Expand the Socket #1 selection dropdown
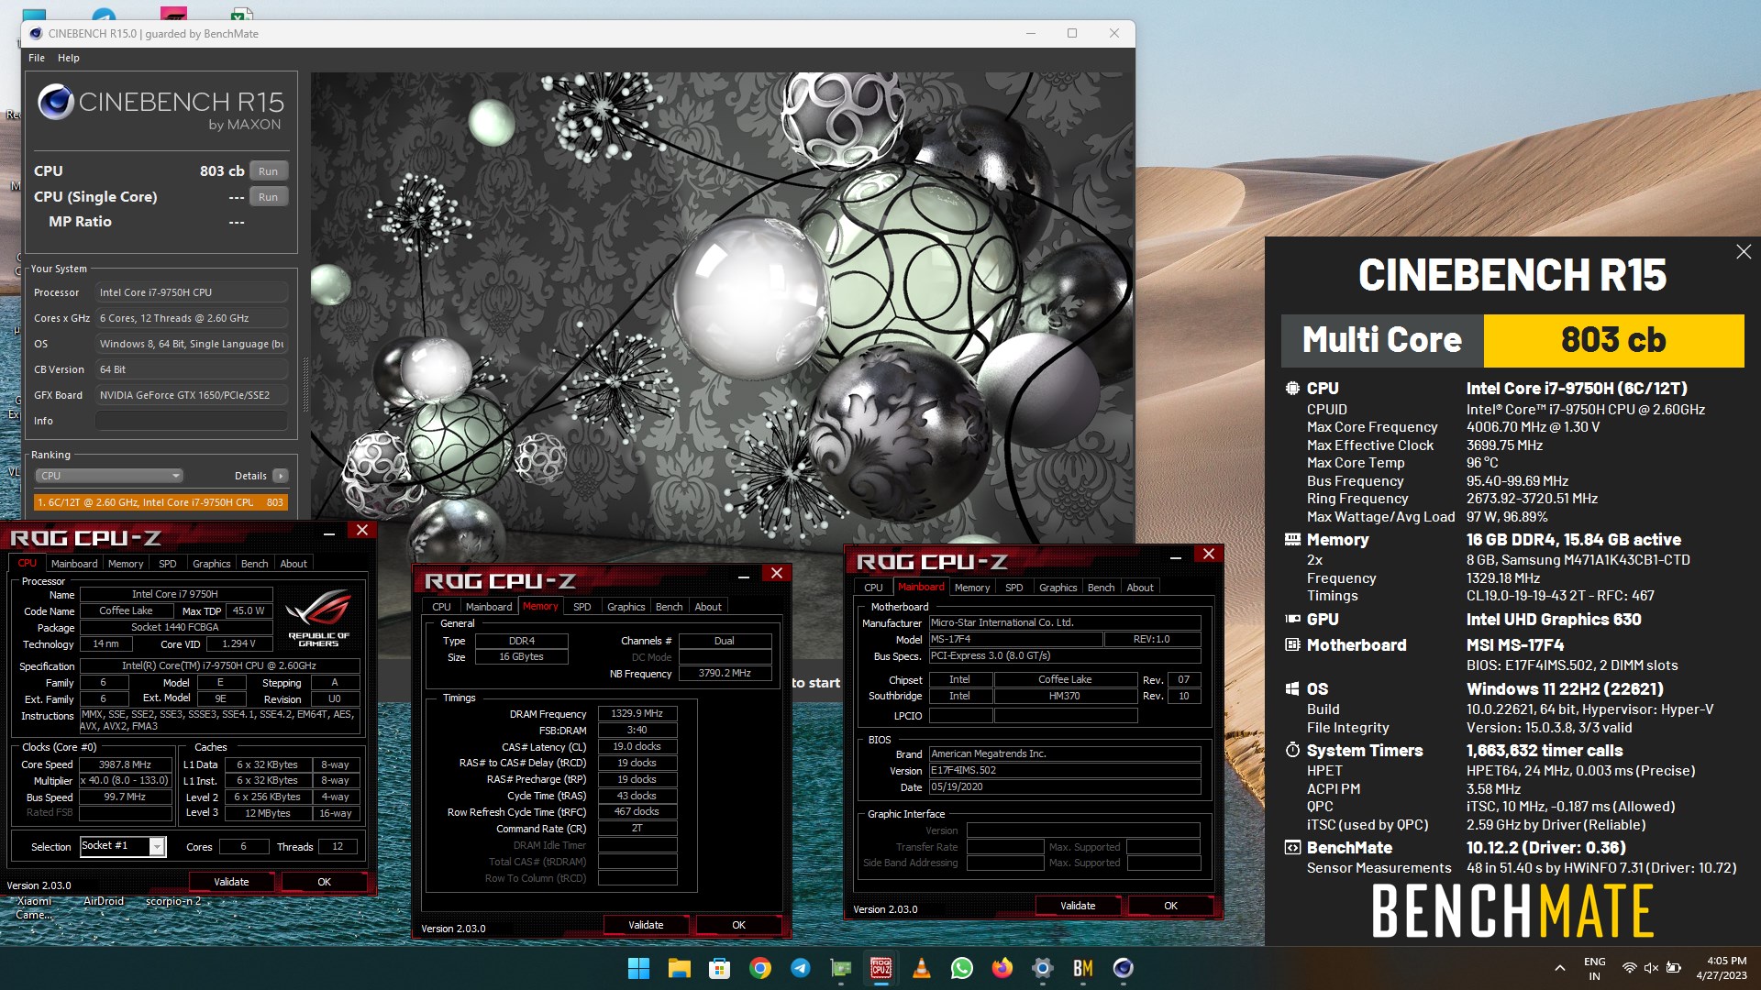Image resolution: width=1761 pixels, height=990 pixels. point(157,847)
